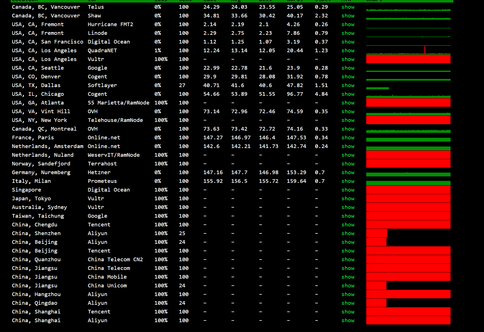Select sent count "27" in Softlayer row
This screenshot has height=332, width=484.
[x=182, y=85]
